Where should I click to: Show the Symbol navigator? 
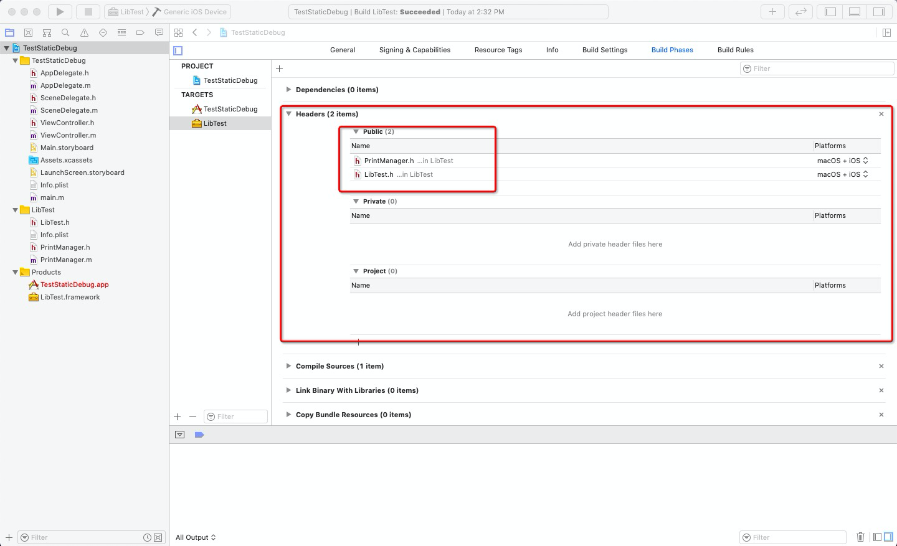click(x=47, y=32)
